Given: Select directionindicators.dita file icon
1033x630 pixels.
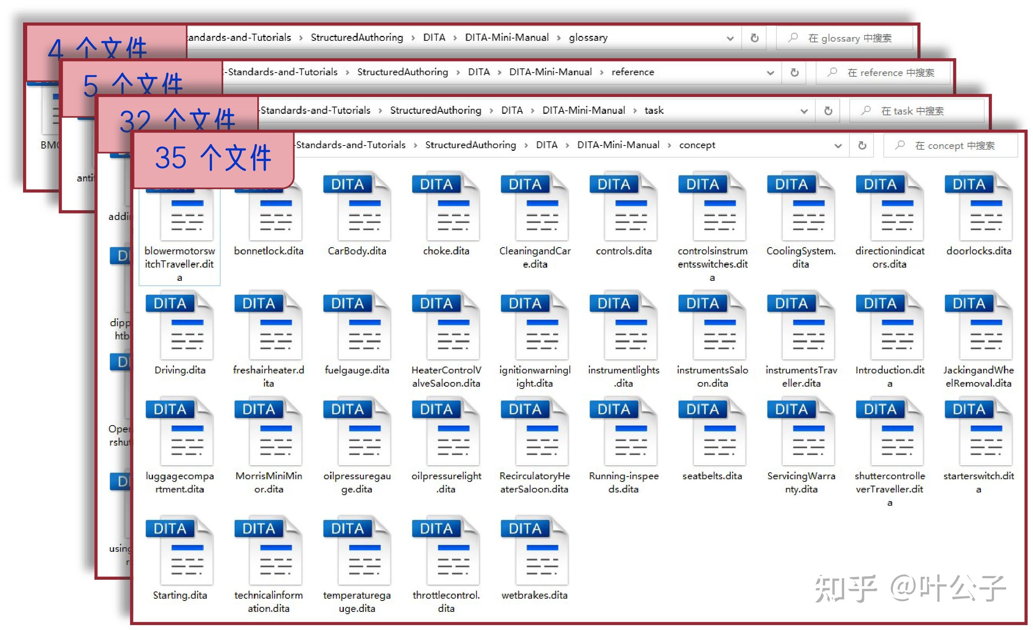Looking at the screenshot, I should click(x=890, y=206).
